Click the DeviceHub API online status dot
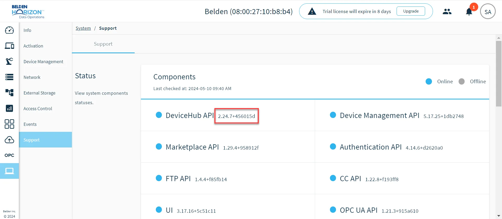 coord(159,115)
